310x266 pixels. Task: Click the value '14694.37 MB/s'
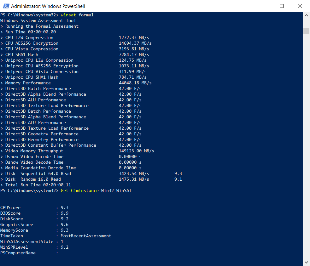coord(135,43)
